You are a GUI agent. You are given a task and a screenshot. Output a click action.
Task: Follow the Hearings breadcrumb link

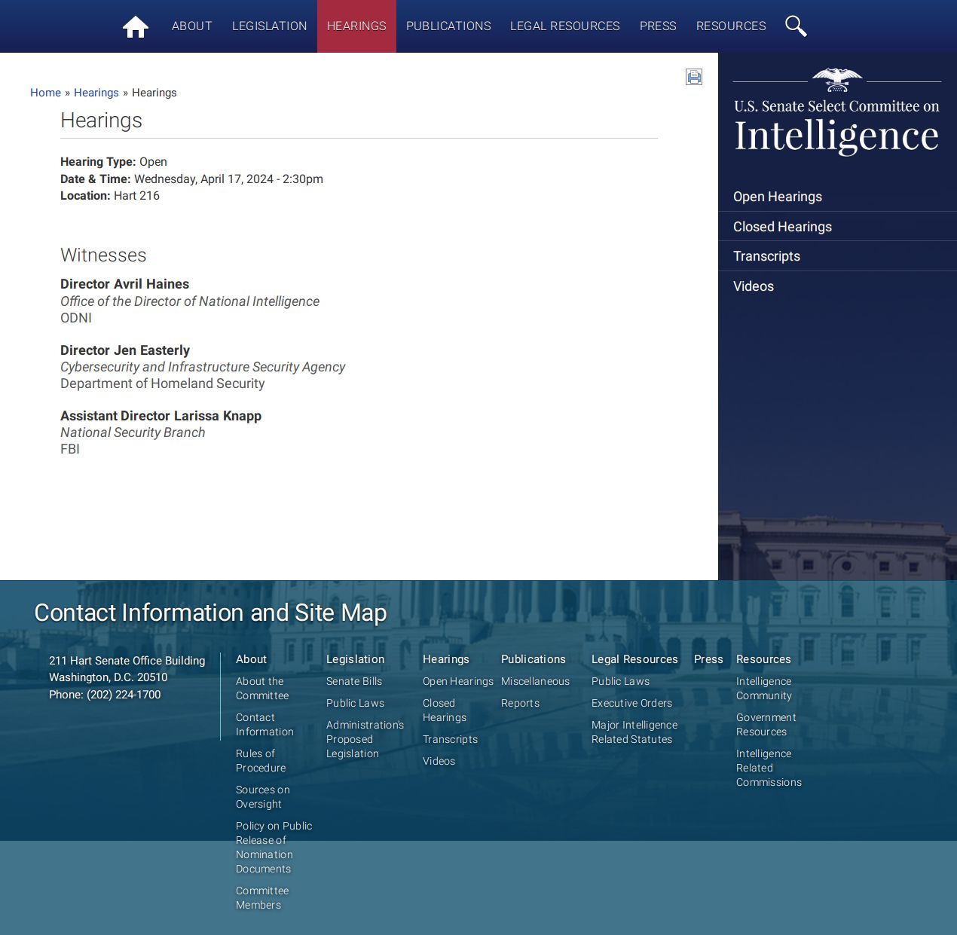click(96, 93)
